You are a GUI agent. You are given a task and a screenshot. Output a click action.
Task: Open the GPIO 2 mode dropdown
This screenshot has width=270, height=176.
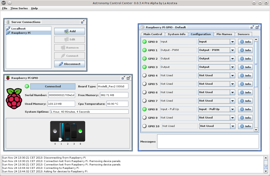233,59
